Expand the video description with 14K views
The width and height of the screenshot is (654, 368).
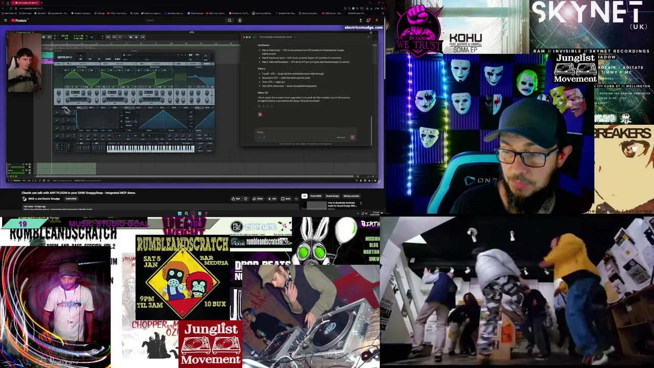point(160,207)
